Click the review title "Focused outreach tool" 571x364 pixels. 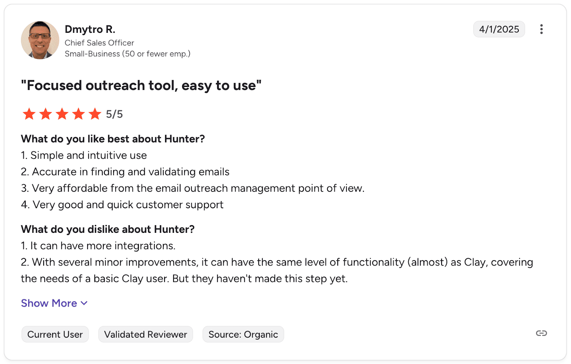[x=141, y=86]
